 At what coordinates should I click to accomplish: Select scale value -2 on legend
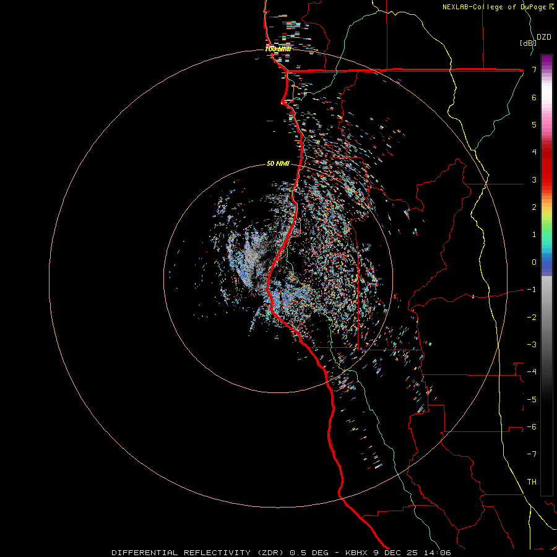click(532, 317)
